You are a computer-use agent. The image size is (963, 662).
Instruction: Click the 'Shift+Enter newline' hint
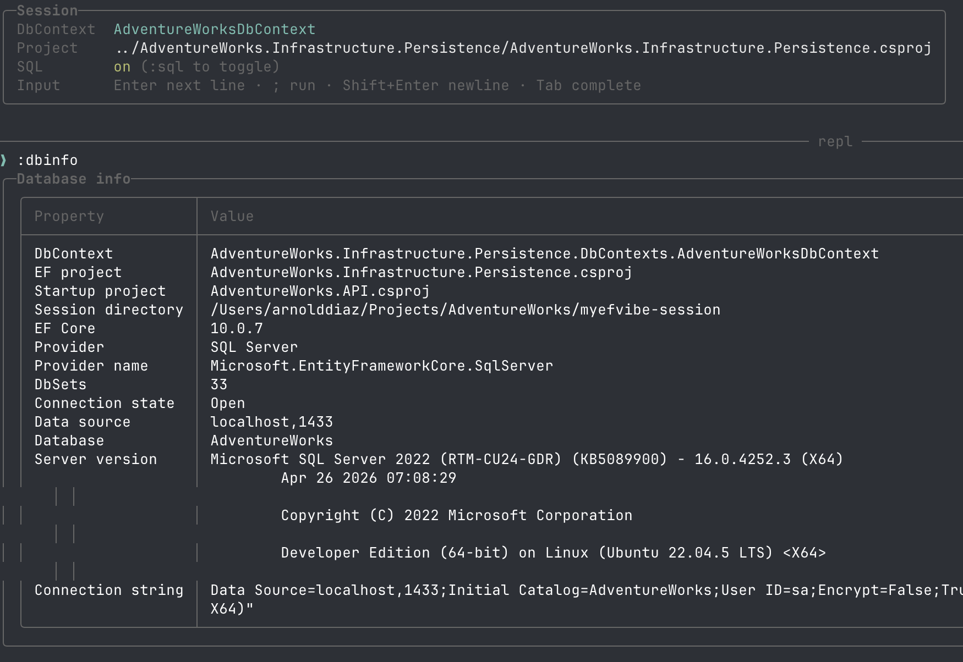426,85
